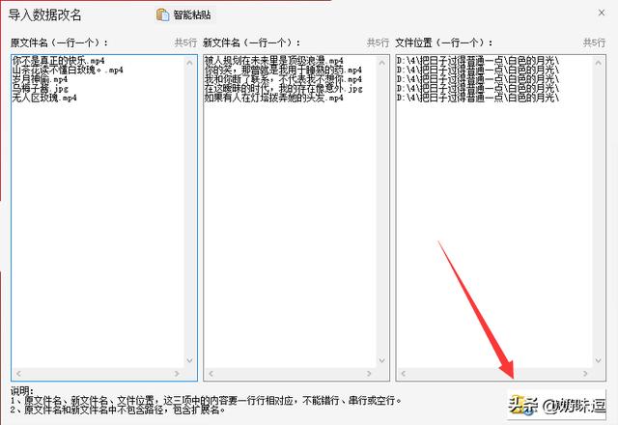Click the 新文件名（一行一个） label
Screen dimensions: 618x425
[x=251, y=42]
